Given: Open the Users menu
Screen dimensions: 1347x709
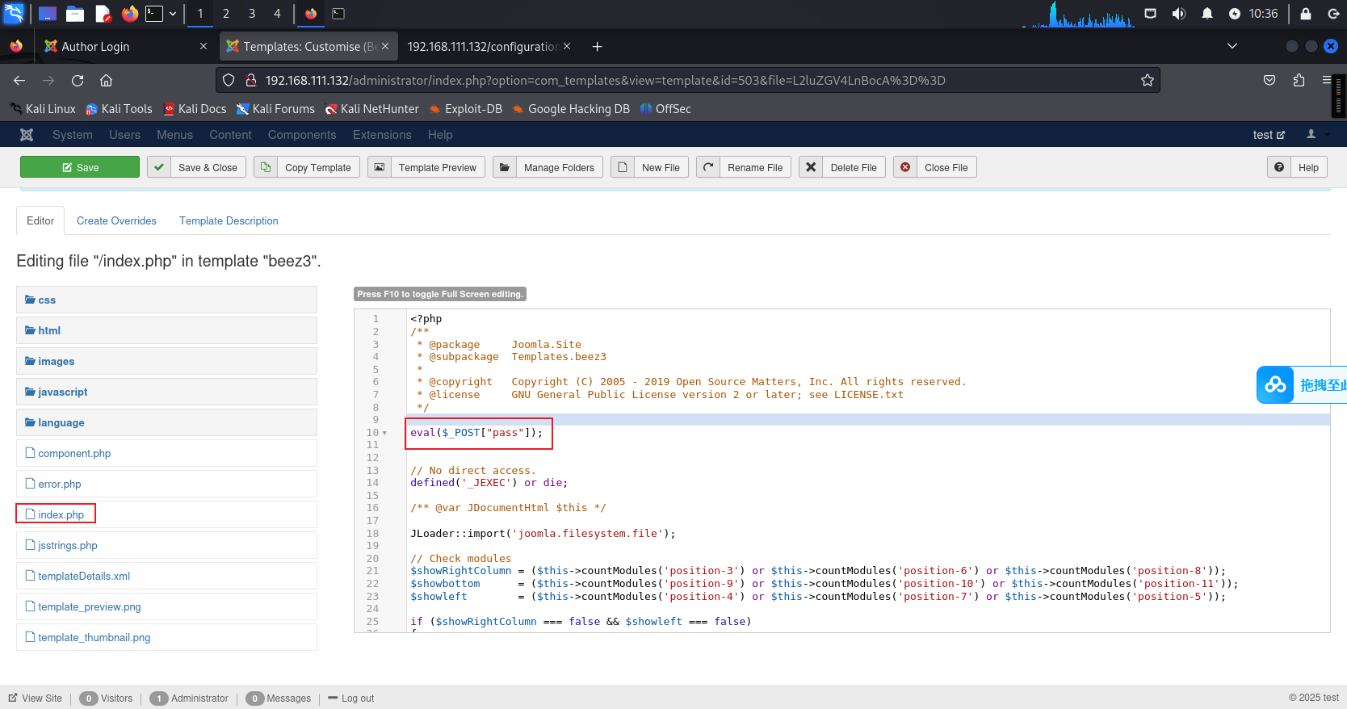Looking at the screenshot, I should click(125, 135).
